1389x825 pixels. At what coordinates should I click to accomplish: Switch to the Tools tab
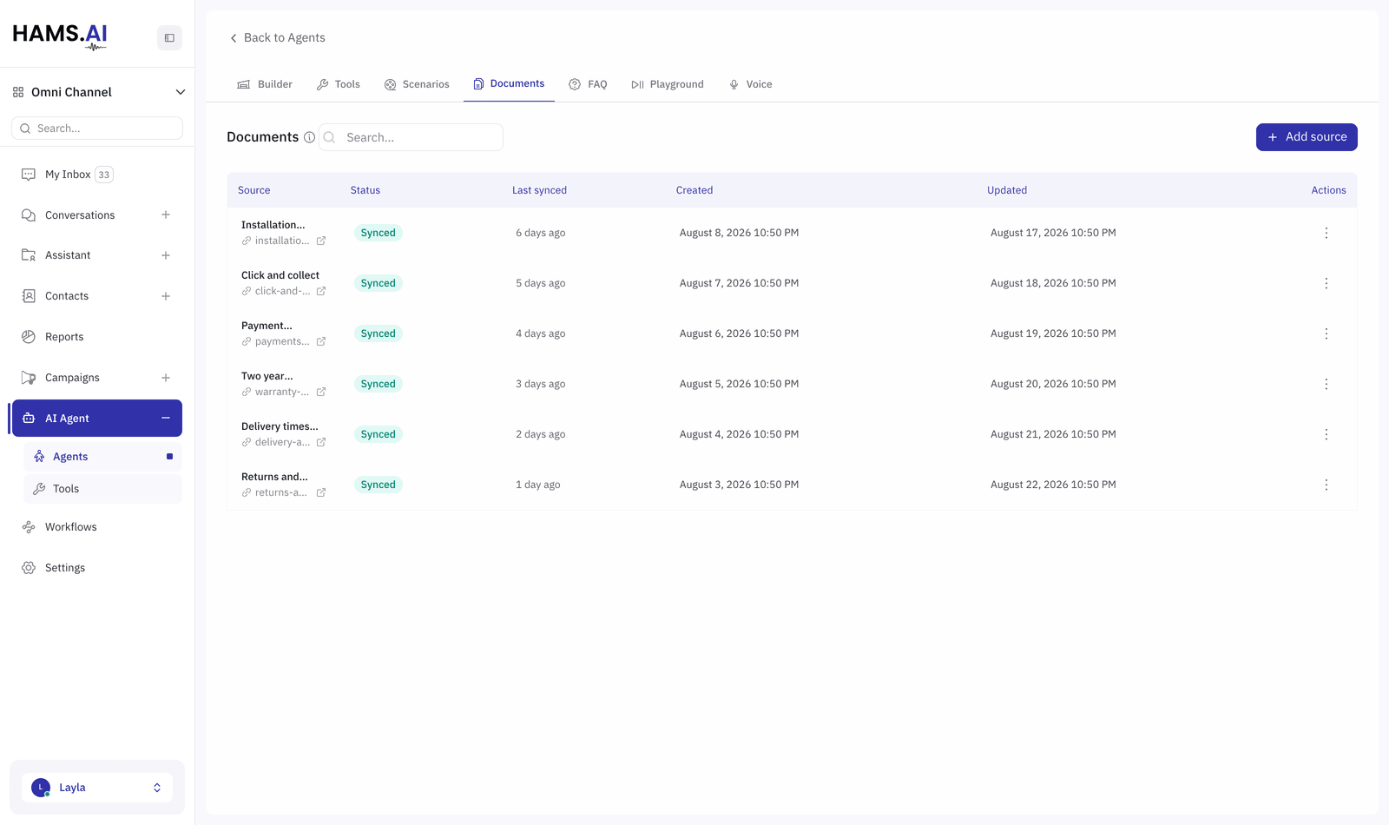(339, 84)
